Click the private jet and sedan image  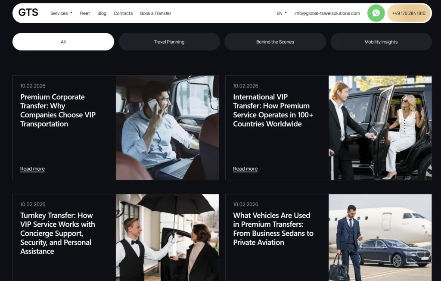coord(380,237)
